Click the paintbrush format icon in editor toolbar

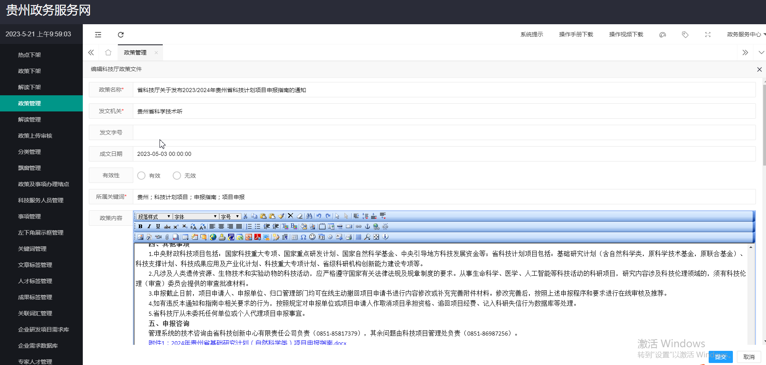[x=281, y=216]
